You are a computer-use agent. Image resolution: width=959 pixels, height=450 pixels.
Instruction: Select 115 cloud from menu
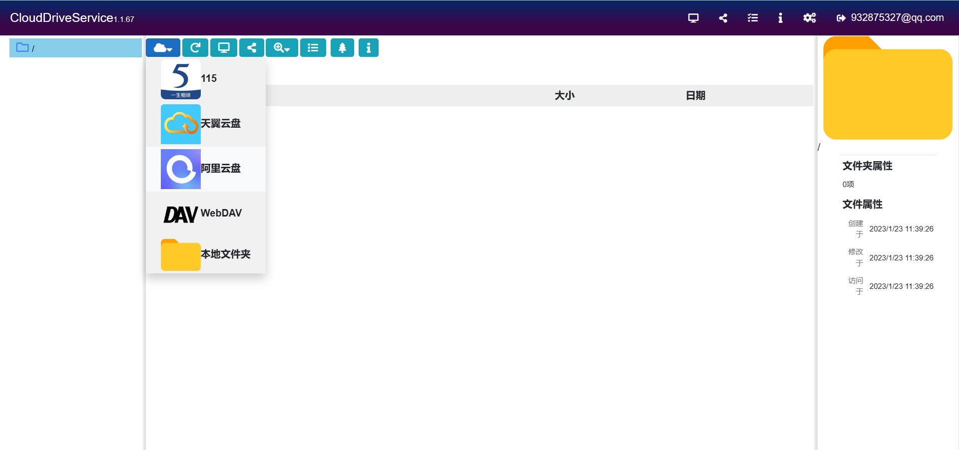[206, 79]
